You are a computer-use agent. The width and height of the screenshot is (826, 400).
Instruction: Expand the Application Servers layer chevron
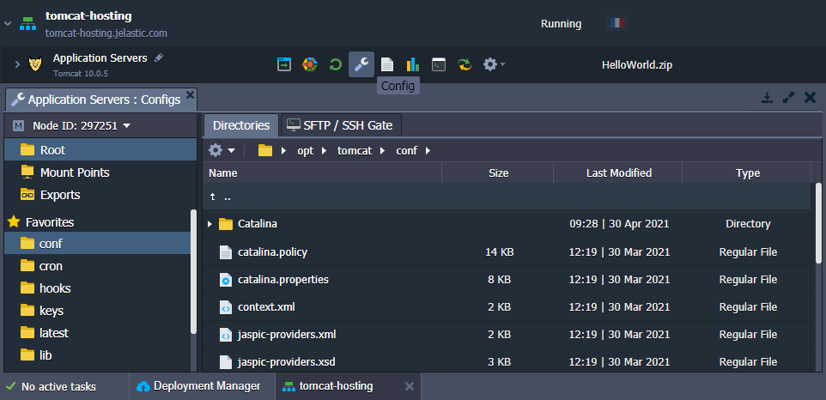17,64
